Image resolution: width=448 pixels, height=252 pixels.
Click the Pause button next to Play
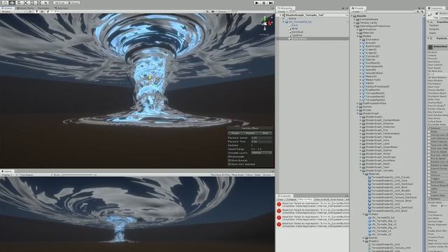point(264,3)
